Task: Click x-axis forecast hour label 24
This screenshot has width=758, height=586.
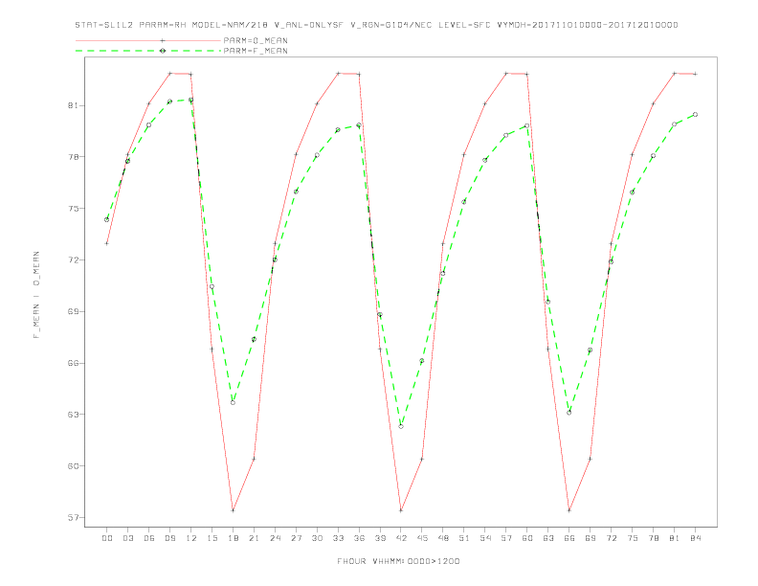Action: tap(275, 538)
